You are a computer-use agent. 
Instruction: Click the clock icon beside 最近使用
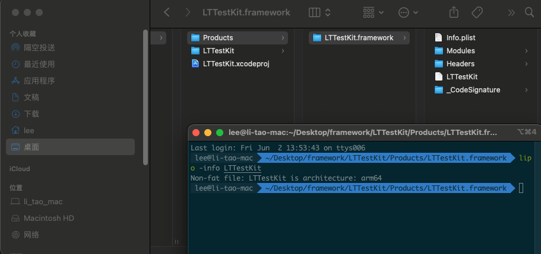coord(15,64)
